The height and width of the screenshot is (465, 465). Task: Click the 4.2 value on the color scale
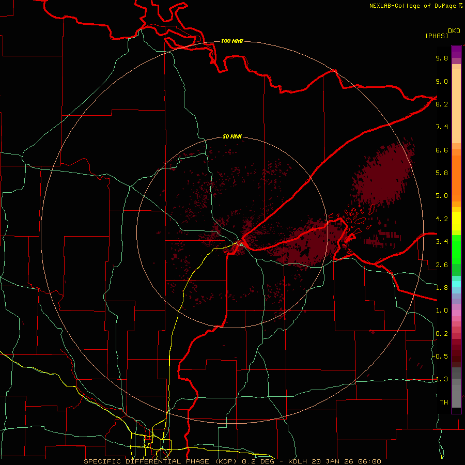click(442, 219)
